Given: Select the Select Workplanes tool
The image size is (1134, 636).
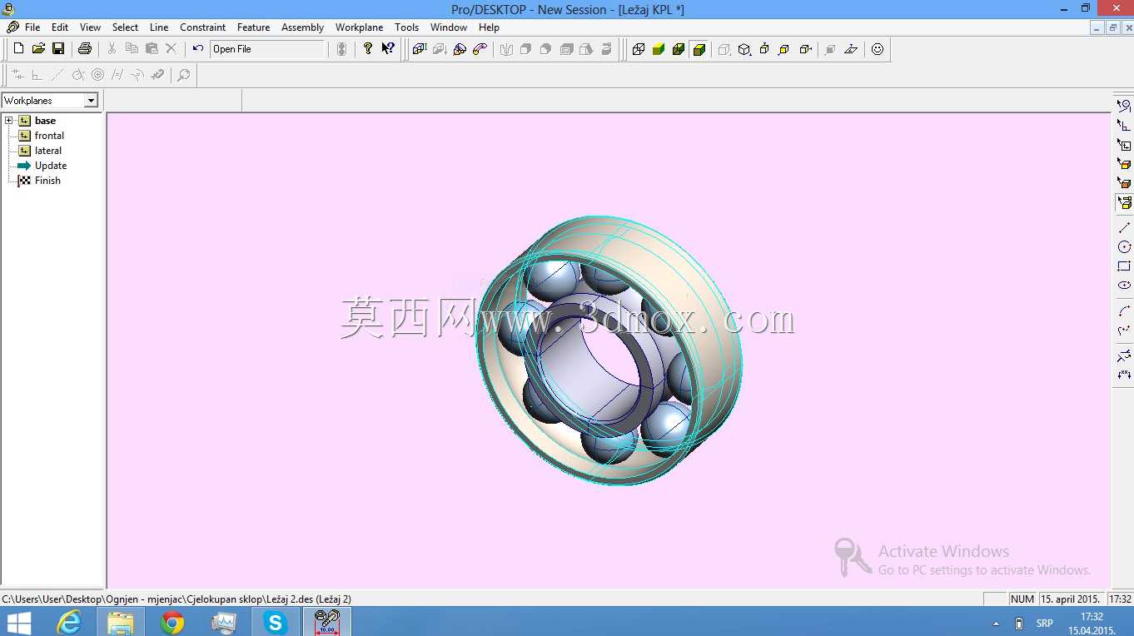Looking at the screenshot, I should tap(1124, 144).
